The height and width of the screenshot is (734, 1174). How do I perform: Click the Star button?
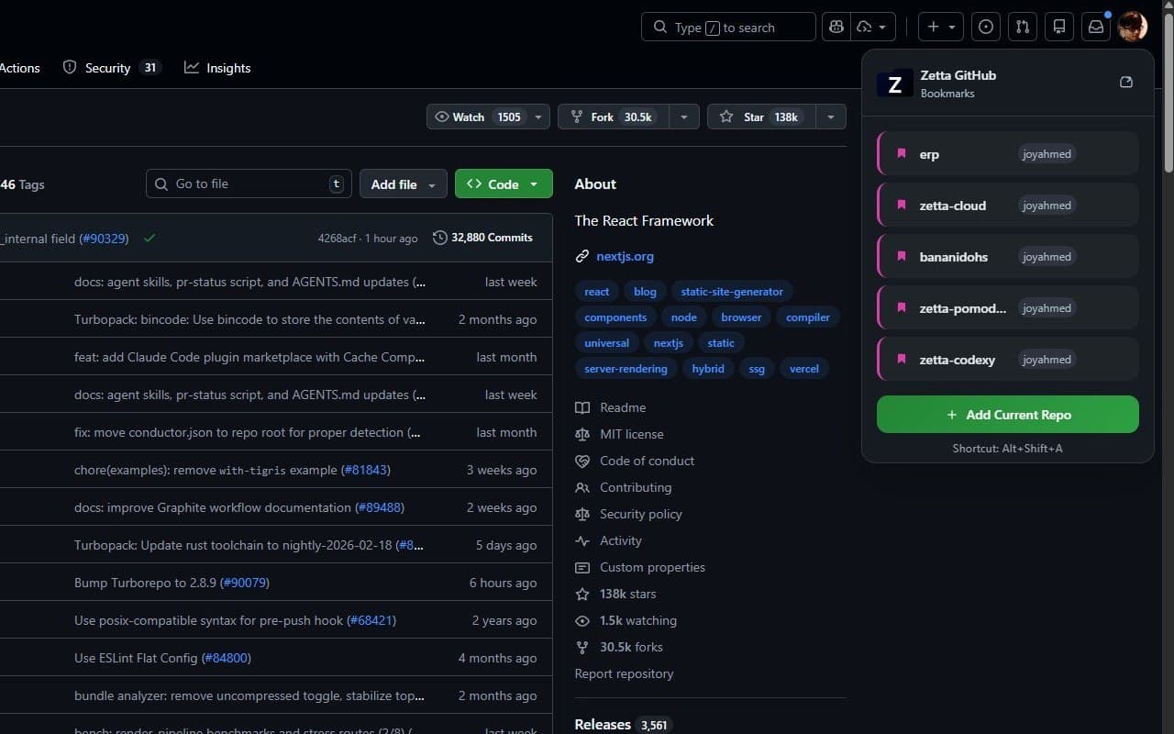(x=761, y=117)
